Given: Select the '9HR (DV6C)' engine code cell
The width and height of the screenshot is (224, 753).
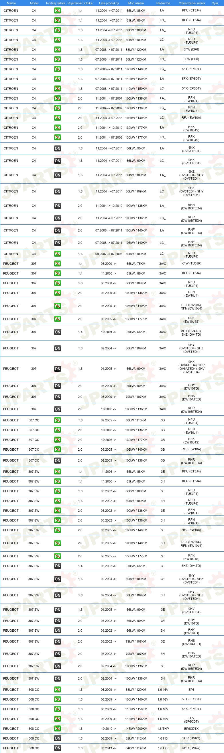Looking at the screenshot, I should tap(191, 738).
